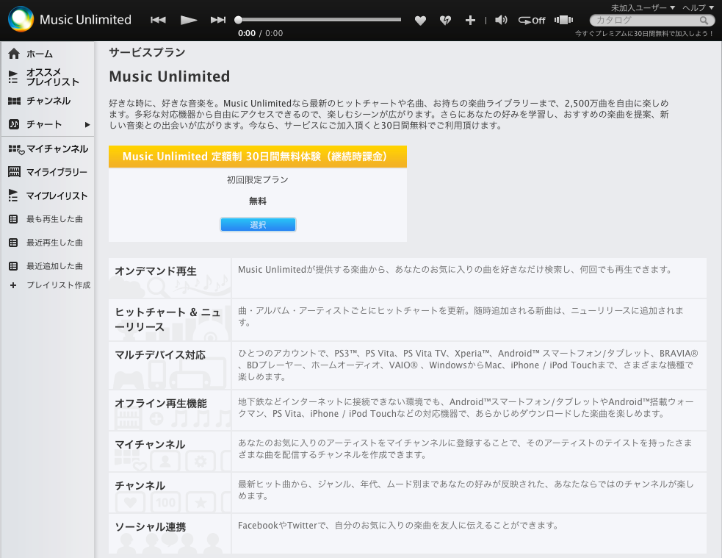
Task: Click the playback progress slider
Action: coord(318,20)
